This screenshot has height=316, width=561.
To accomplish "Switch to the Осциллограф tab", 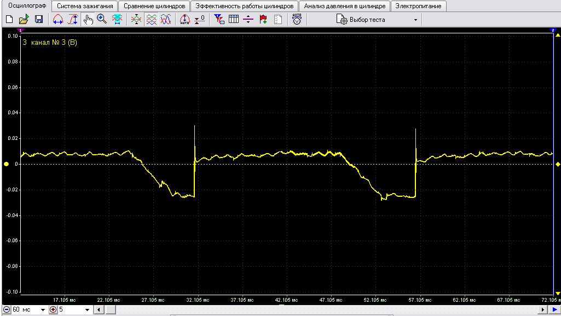I will (27, 5).
